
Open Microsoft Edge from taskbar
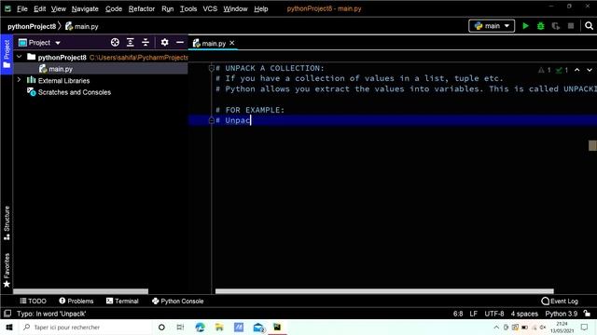[x=200, y=327]
